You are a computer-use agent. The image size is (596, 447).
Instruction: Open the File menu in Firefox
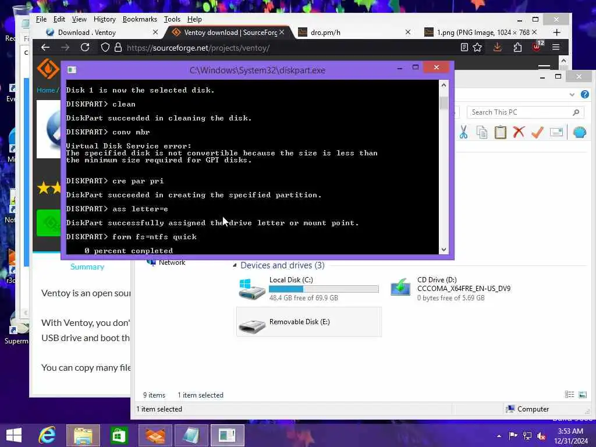pyautogui.click(x=41, y=19)
